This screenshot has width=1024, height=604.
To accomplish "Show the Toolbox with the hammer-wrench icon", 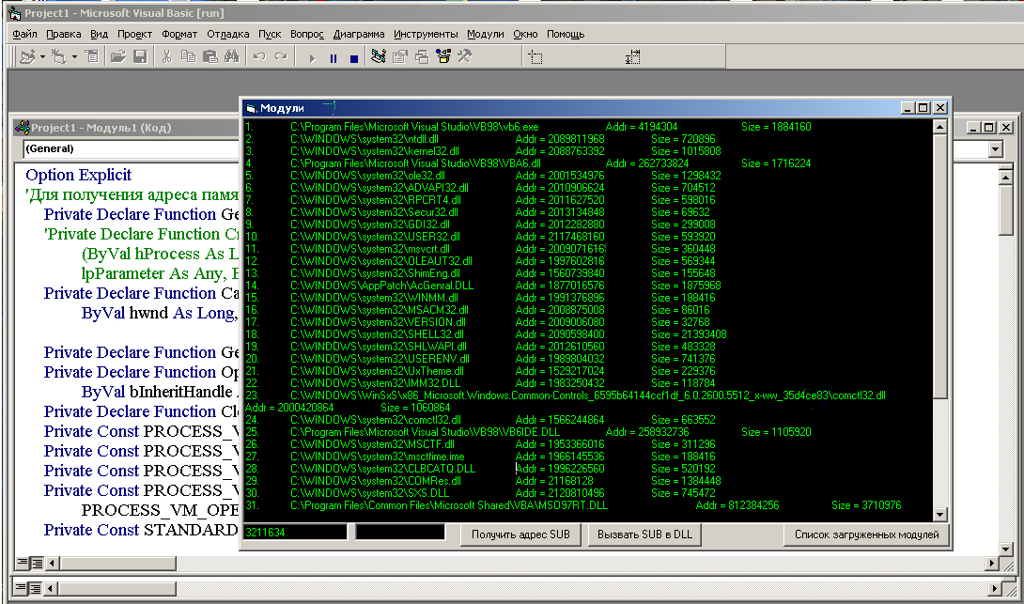I will (x=464, y=56).
